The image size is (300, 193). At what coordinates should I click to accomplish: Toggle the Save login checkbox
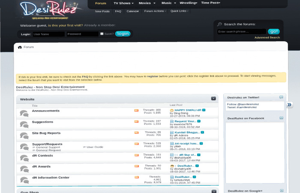coord(102,34)
